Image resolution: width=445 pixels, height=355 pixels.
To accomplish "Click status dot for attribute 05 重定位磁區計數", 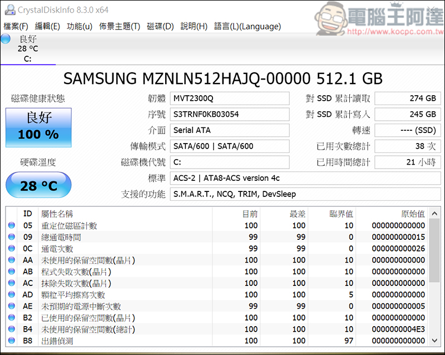I will [x=12, y=225].
